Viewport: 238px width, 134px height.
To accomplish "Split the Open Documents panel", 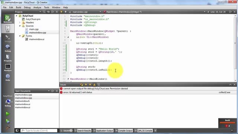I will [52, 91].
